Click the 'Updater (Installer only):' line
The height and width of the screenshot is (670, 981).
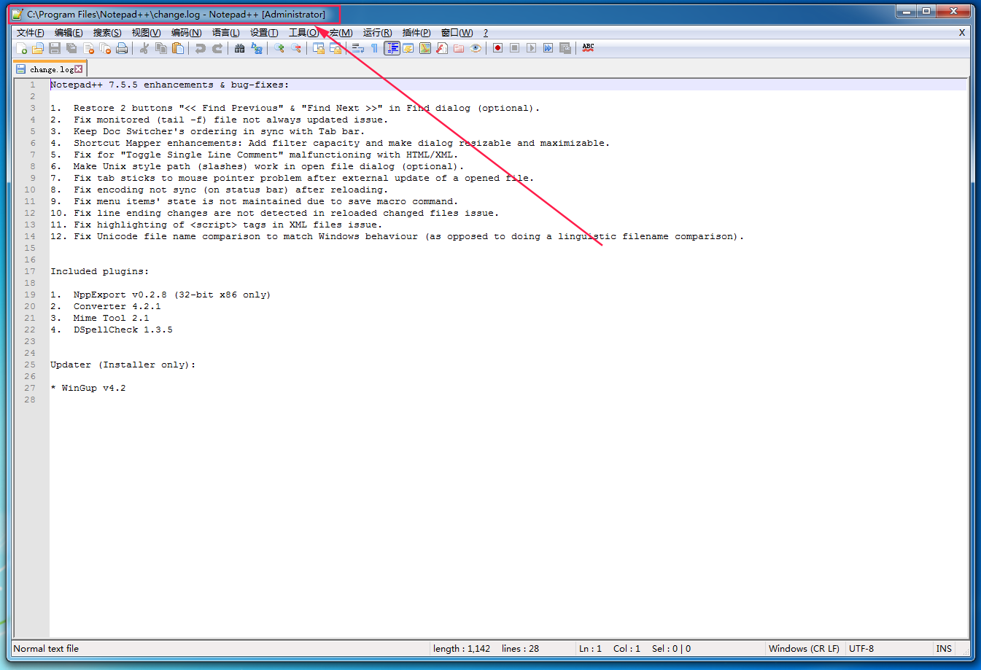(123, 365)
